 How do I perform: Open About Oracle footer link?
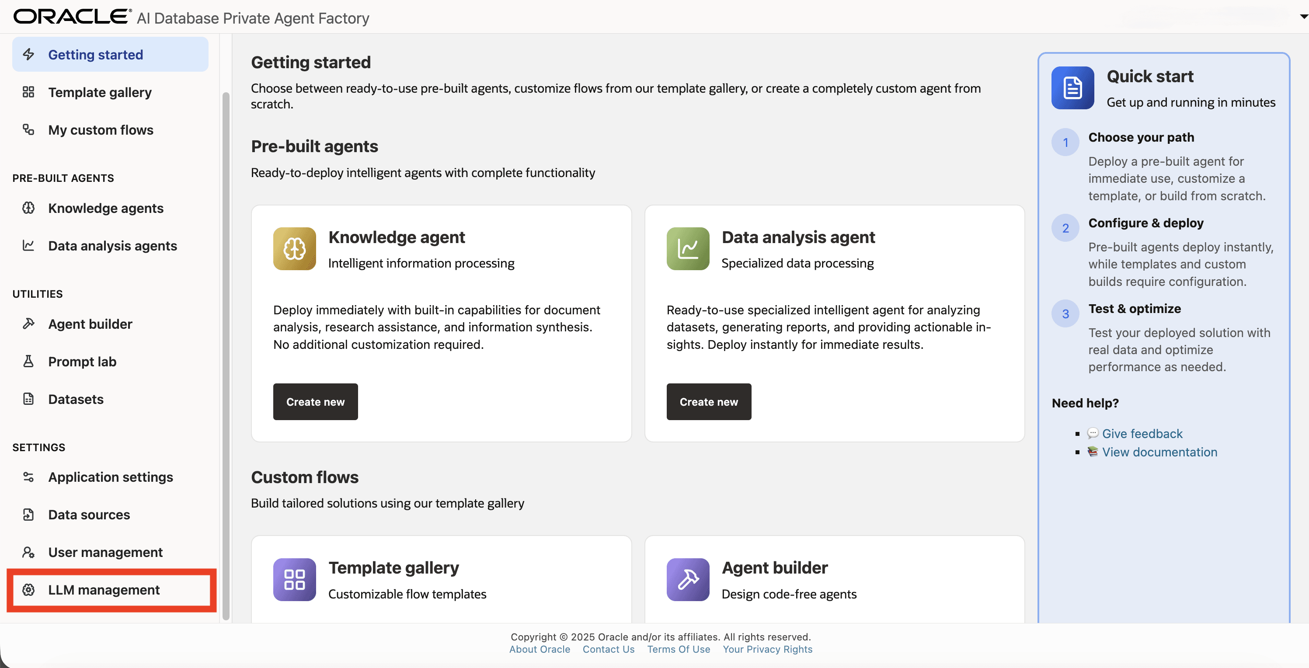[540, 649]
